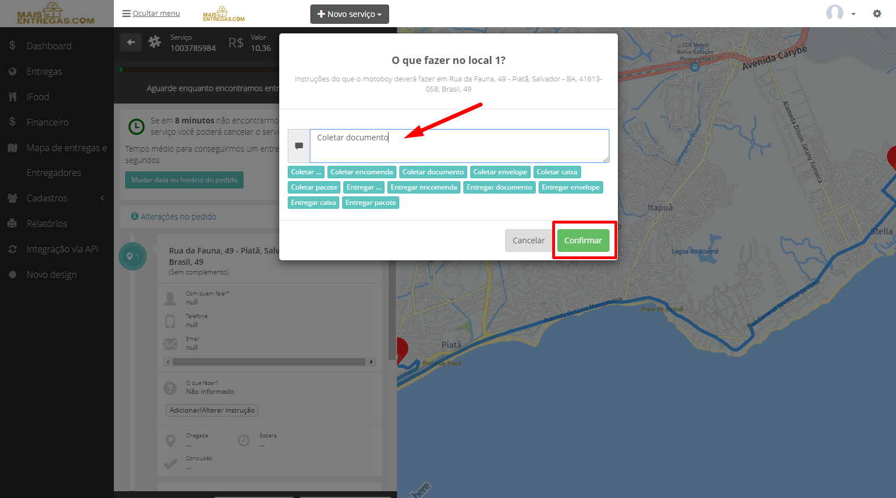Viewport: 896px width, 498px height.
Task: Click the iFood fork and knife icon
Action: click(x=12, y=97)
